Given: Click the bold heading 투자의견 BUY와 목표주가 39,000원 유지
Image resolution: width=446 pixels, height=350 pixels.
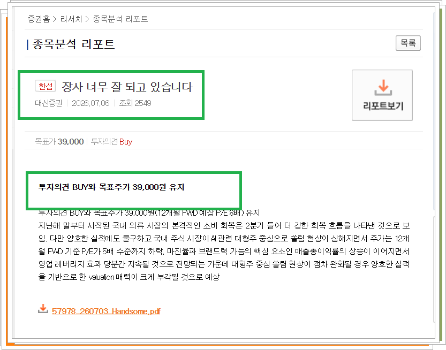Looking at the screenshot, I should [111, 187].
